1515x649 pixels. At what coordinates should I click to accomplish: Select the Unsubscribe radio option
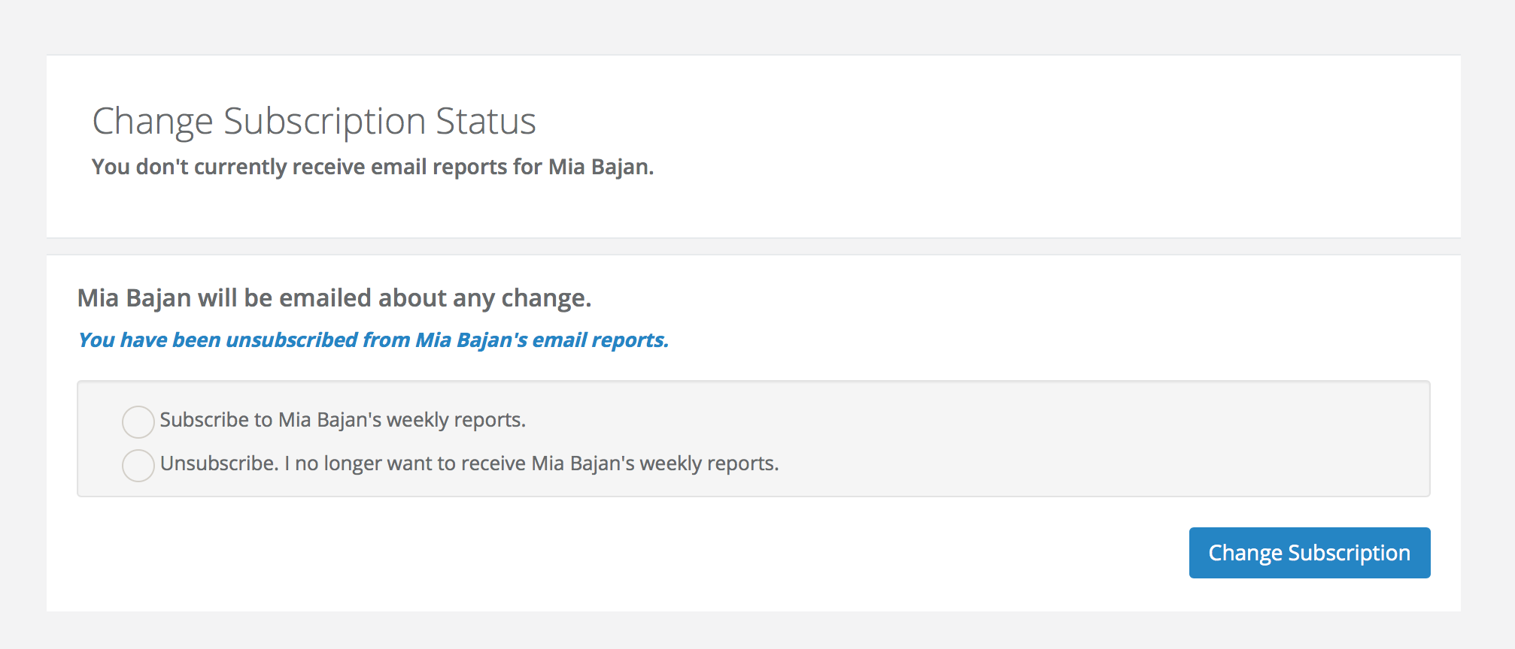tap(138, 465)
